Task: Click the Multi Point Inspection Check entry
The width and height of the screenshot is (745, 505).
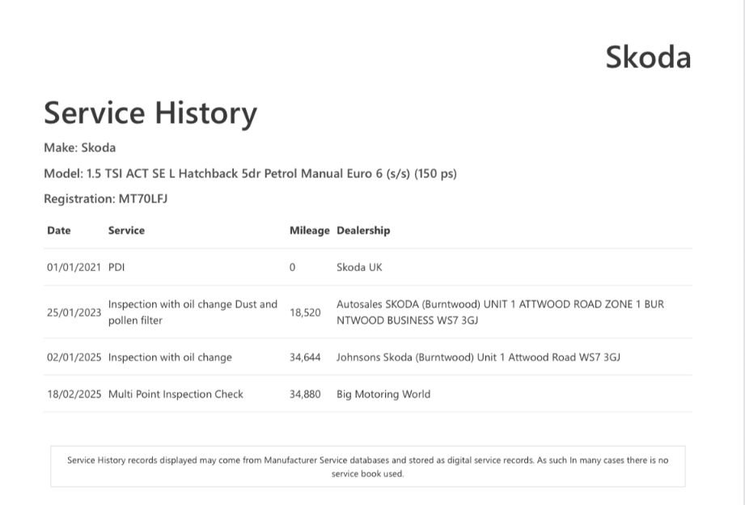Action: click(x=176, y=394)
